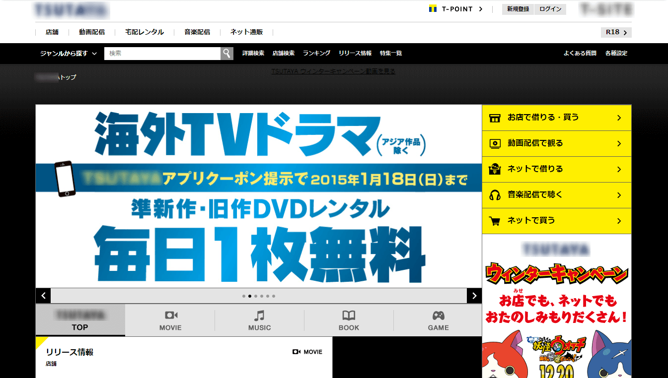The image size is (668, 378).
Task: Go to next banner slide arrow
Action: (x=474, y=296)
